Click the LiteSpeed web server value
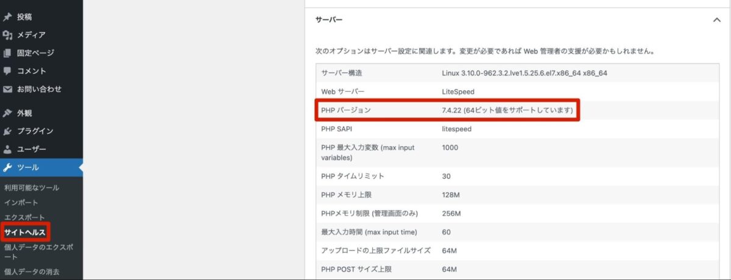The image size is (731, 280). coord(458,91)
